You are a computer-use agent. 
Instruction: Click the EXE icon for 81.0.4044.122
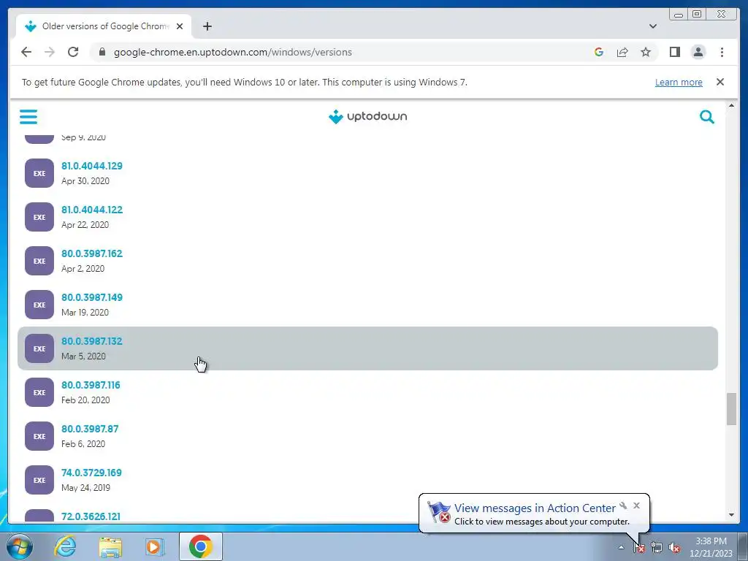pyautogui.click(x=39, y=217)
